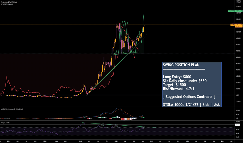Image resolution: width=243 pixels, height=143 pixels.
Task: Click the SL: Daily close under $650 line
Action: (x=185, y=81)
